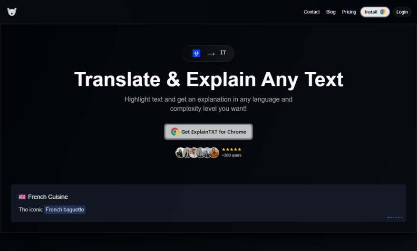Click the avatar of the man in orange shirt
This screenshot has width=417, height=251.
(214, 153)
